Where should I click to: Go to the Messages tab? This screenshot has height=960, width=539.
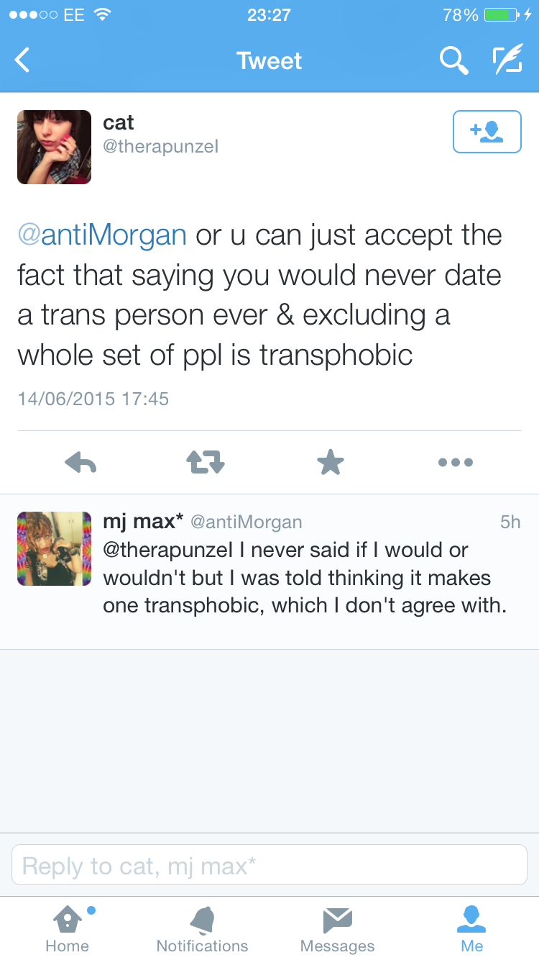tap(337, 928)
